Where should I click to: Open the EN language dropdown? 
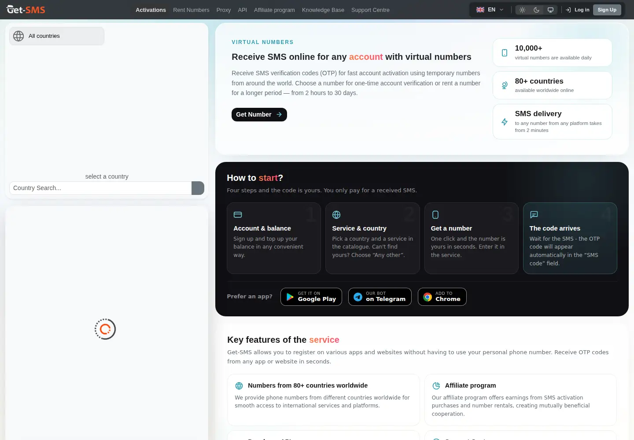[490, 10]
